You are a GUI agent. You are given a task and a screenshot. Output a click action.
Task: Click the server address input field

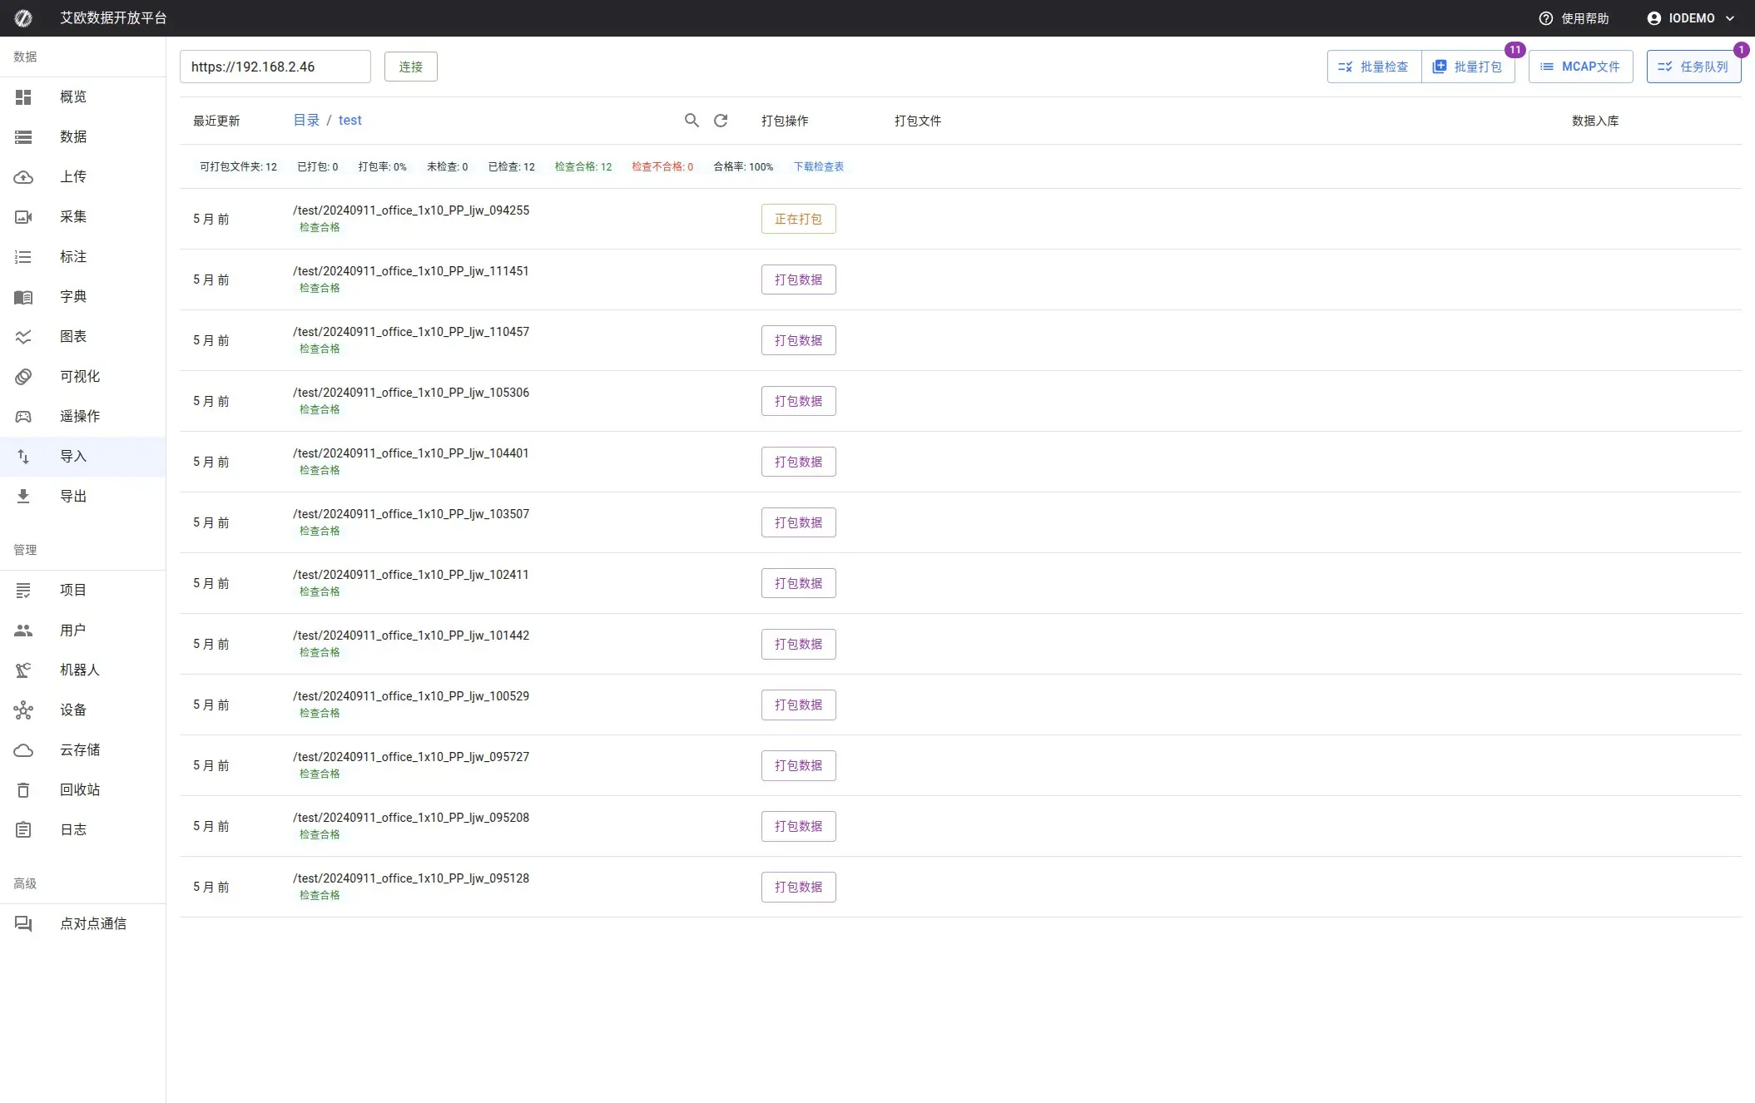pyautogui.click(x=275, y=67)
